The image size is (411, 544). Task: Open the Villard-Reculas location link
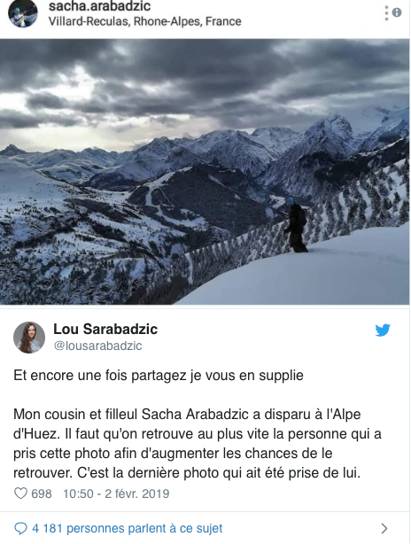[144, 21]
